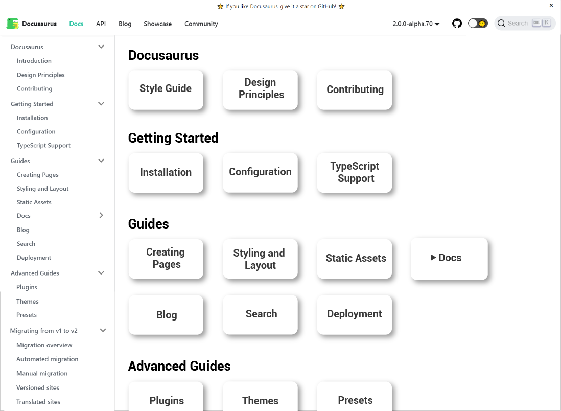This screenshot has height=411, width=561.
Task: Expand the Docs item in the sidebar
Action: [x=101, y=215]
